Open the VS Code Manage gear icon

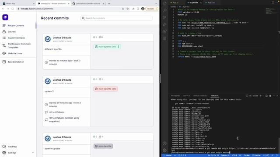point(164,150)
